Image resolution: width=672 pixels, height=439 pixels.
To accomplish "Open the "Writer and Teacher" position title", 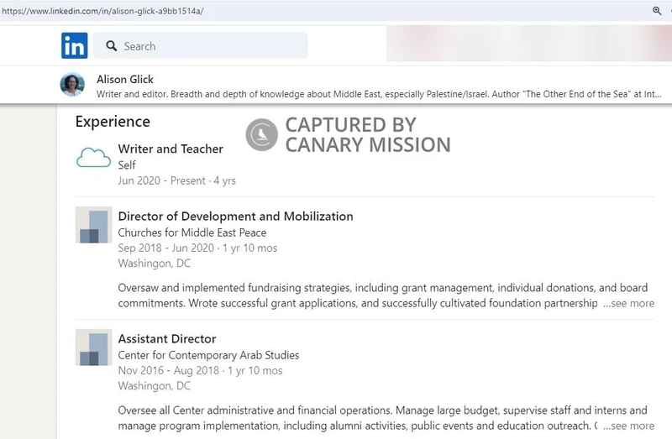I will [x=171, y=149].
